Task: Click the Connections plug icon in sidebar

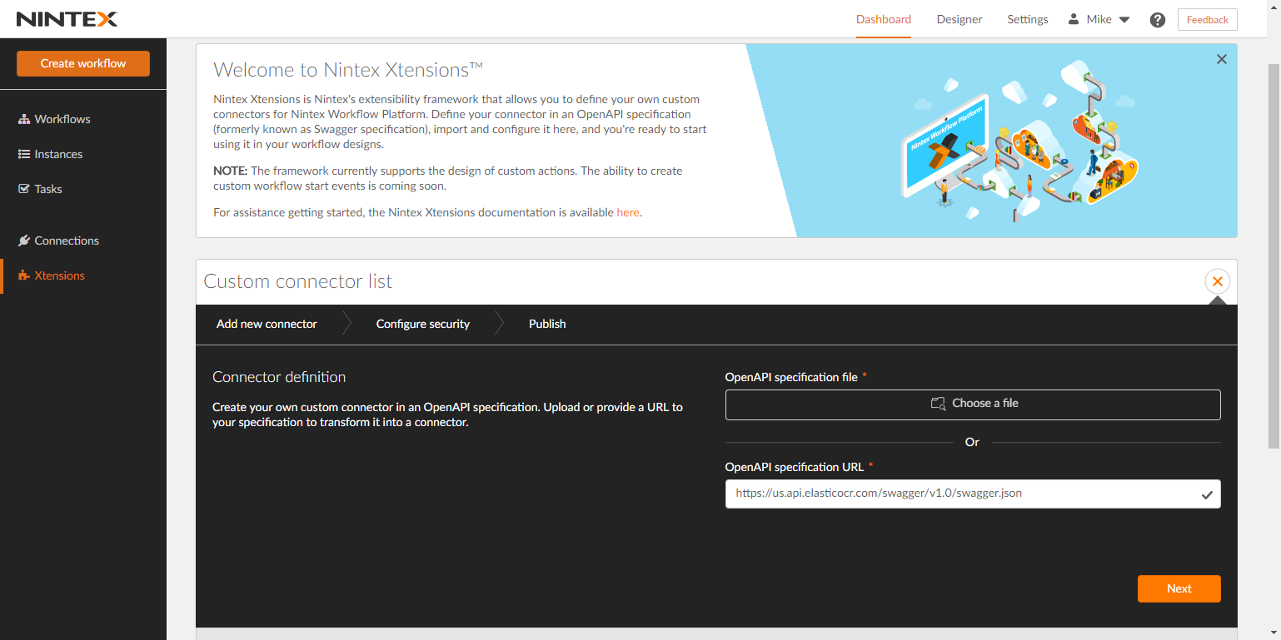Action: click(x=24, y=241)
